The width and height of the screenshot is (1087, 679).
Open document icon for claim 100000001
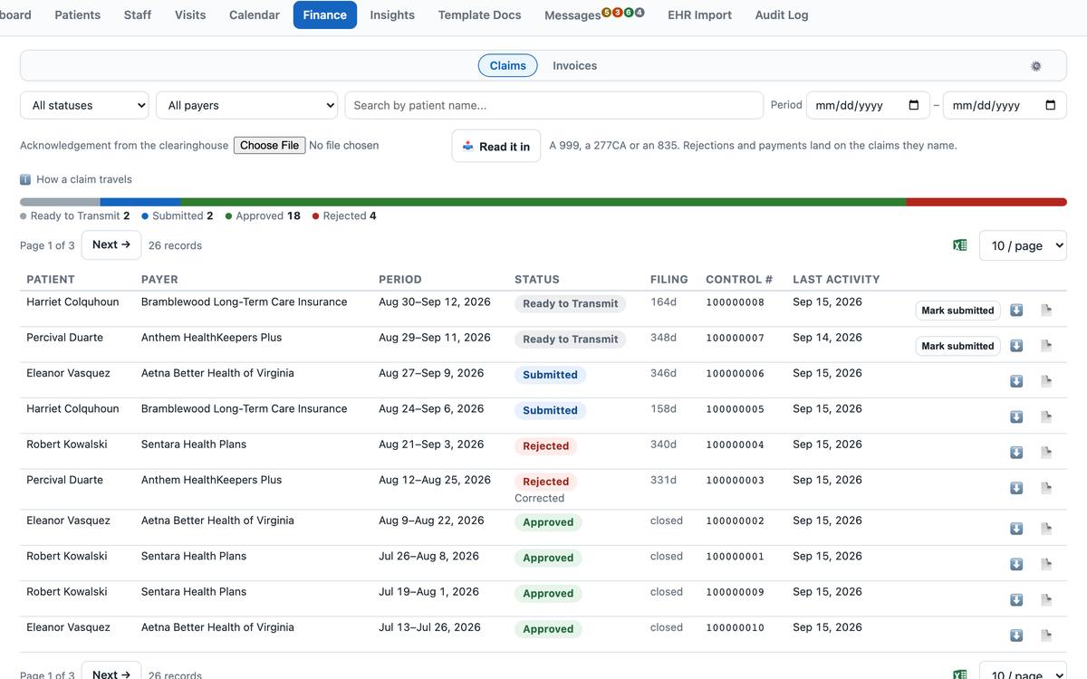tap(1046, 564)
